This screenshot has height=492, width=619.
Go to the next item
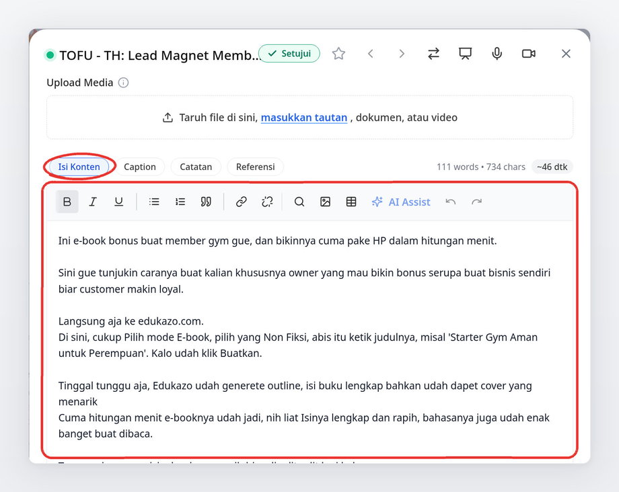pyautogui.click(x=402, y=54)
